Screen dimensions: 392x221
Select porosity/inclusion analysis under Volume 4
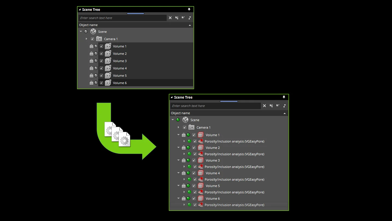tap(229, 180)
